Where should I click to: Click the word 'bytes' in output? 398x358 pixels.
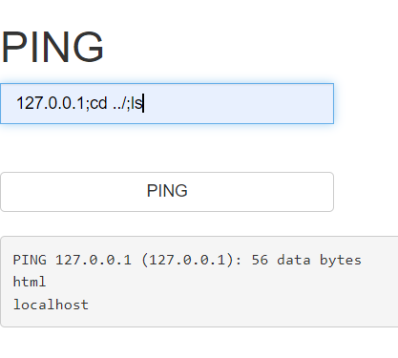click(341, 261)
